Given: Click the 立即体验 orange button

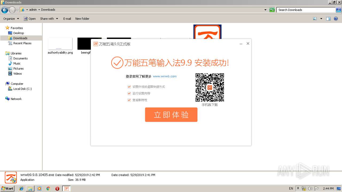Looking at the screenshot, I should [x=171, y=115].
